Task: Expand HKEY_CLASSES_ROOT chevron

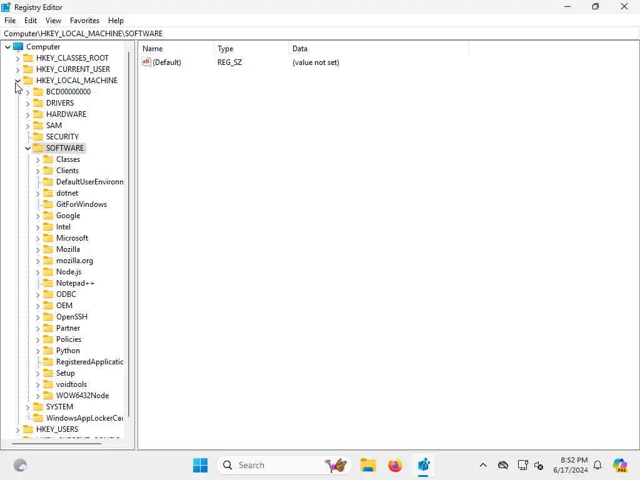Action: pyautogui.click(x=17, y=58)
